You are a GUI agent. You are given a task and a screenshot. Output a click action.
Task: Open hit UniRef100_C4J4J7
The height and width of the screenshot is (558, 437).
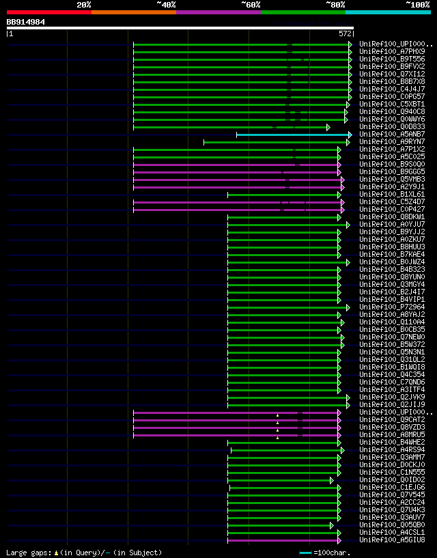(x=392, y=89)
